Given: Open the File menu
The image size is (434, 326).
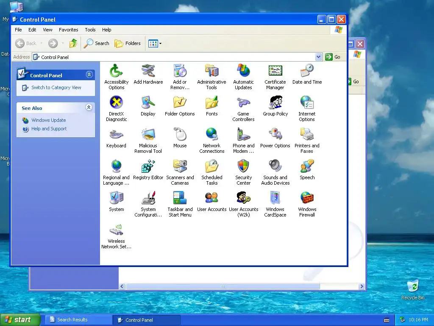Looking at the screenshot, I should pyautogui.click(x=18, y=30).
